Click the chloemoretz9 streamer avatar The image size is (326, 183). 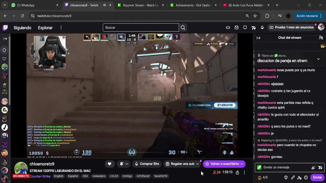click(x=21, y=169)
